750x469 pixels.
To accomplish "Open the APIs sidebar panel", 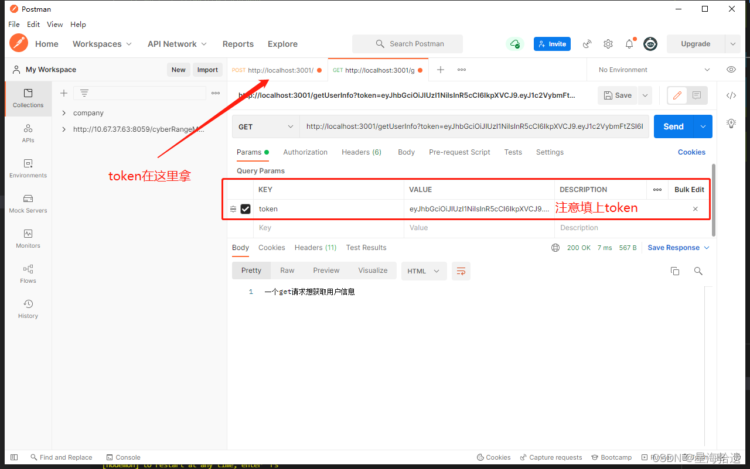I will click(x=28, y=133).
